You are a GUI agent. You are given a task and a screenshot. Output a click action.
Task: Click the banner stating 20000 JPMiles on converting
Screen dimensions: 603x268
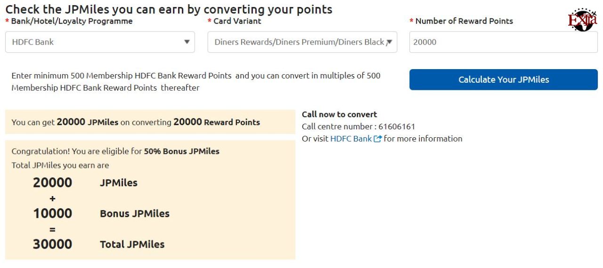pyautogui.click(x=150, y=122)
